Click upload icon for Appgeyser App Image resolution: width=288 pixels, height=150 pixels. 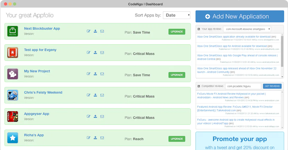(95, 117)
